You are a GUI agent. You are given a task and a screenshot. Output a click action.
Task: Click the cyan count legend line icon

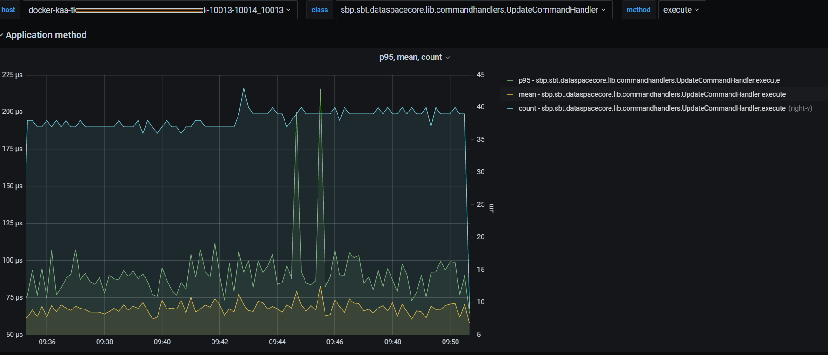510,108
